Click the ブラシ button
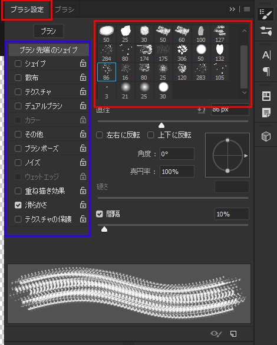This screenshot has height=345, width=277. click(x=48, y=31)
